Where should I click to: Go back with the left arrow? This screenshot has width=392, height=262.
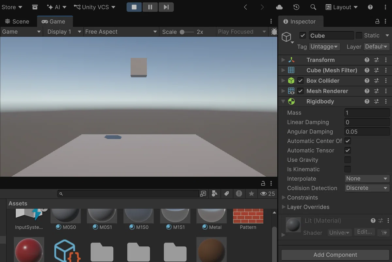click(246, 7)
